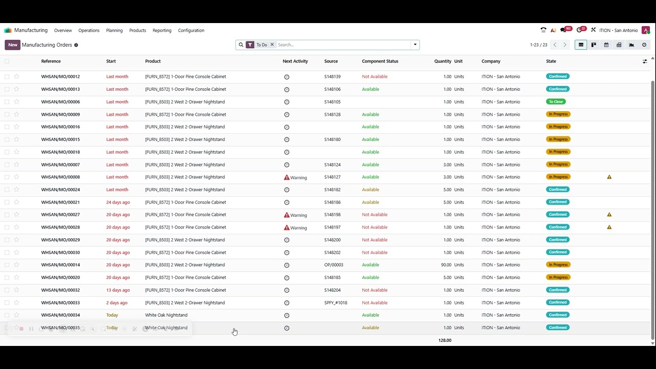The height and width of the screenshot is (369, 656).
Task: Select the List view icon
Action: [x=581, y=45]
